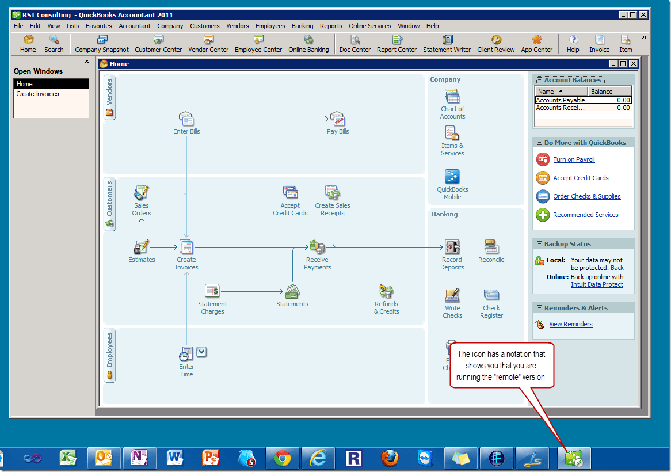Image resolution: width=671 pixels, height=472 pixels.
Task: Launch Statement Writer from the toolbar
Action: point(447,44)
